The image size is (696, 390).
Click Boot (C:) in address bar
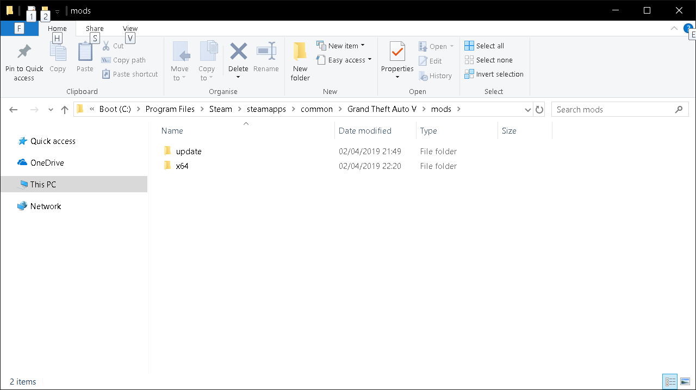pyautogui.click(x=115, y=109)
